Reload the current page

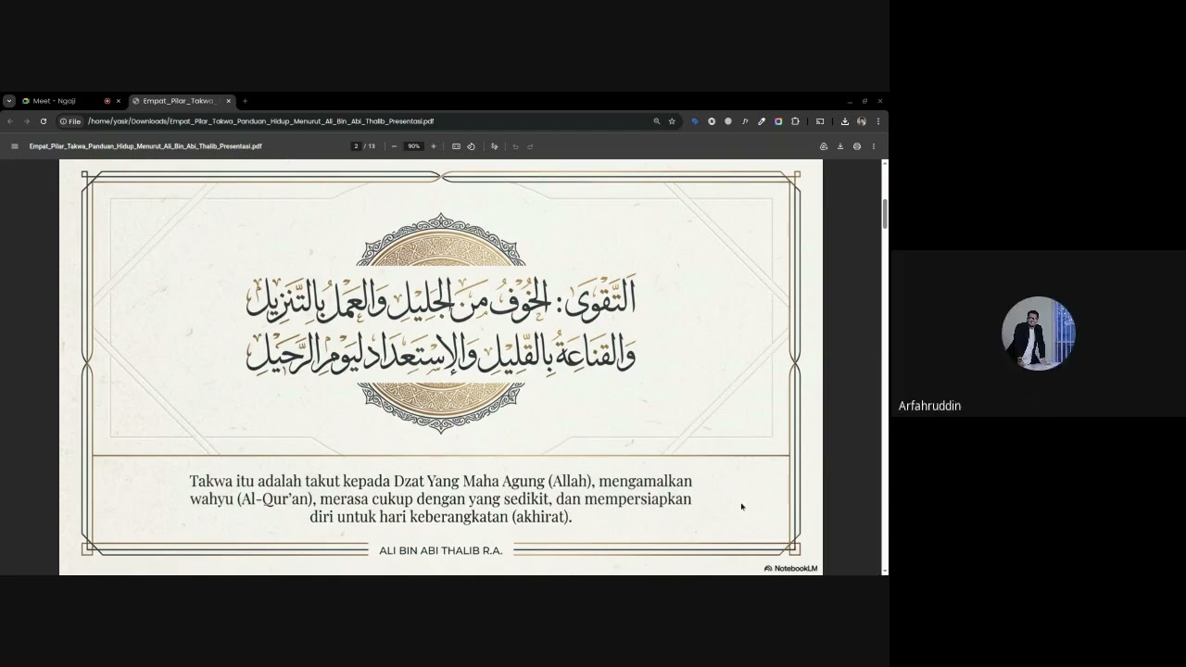coord(43,121)
